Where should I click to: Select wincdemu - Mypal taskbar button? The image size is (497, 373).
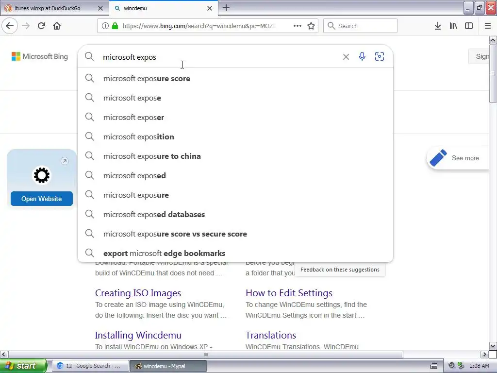coord(168,366)
